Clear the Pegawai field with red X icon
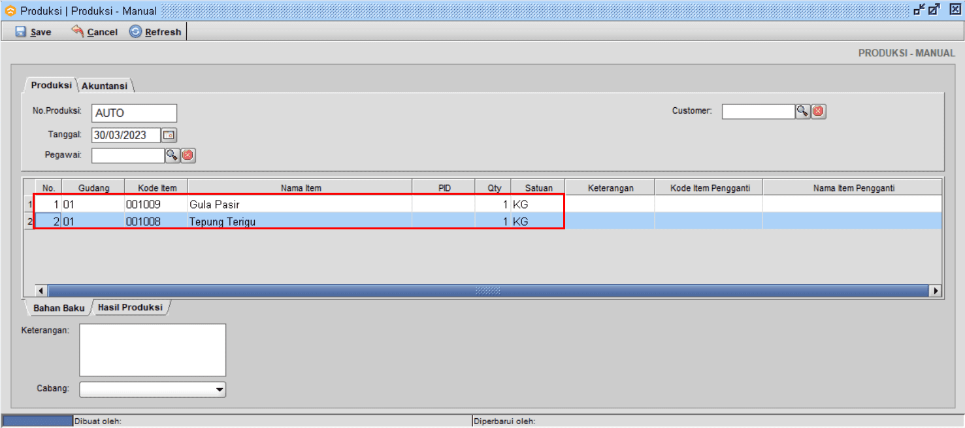The height and width of the screenshot is (428, 965). [188, 155]
